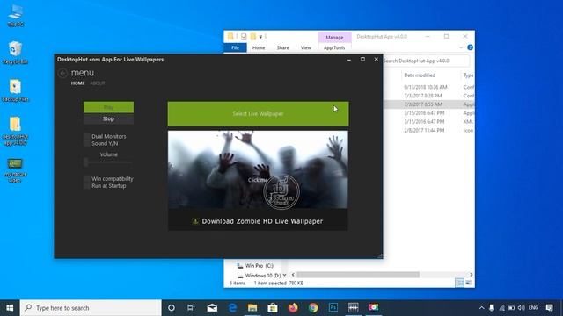This screenshot has height=316, width=563.
Task: Open Customize Quick Access Toolbar dropdown arrow
Action: point(260,37)
